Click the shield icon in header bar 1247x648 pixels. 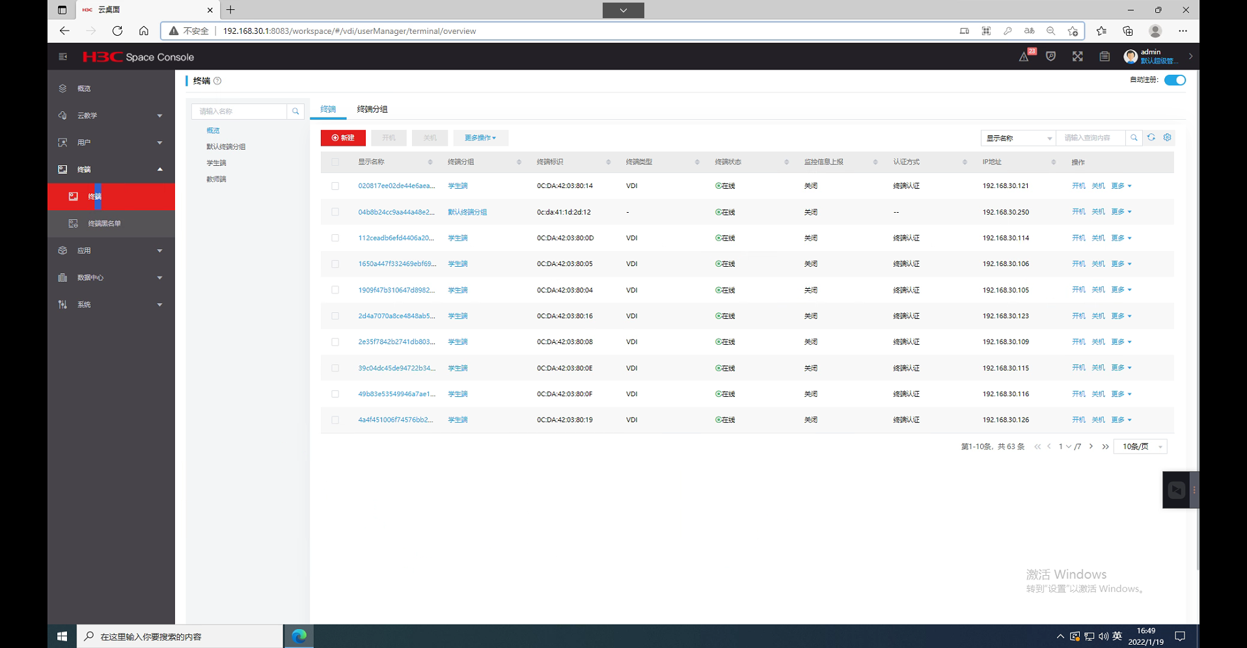(1050, 57)
